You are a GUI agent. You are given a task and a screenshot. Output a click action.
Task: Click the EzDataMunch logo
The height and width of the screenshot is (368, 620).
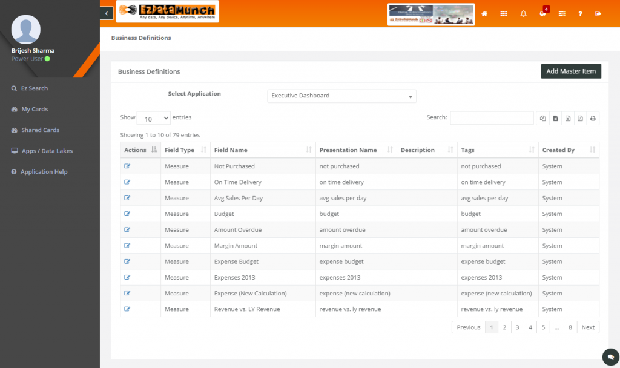(x=167, y=11)
